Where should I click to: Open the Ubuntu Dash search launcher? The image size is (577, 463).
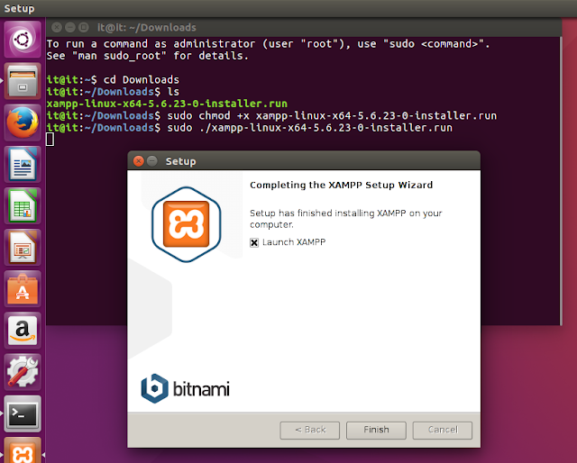click(23, 39)
